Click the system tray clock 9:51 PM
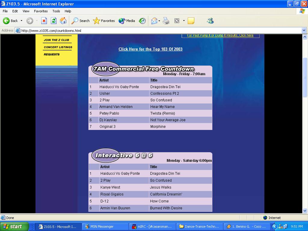308x231 pixels. tap(297, 226)
